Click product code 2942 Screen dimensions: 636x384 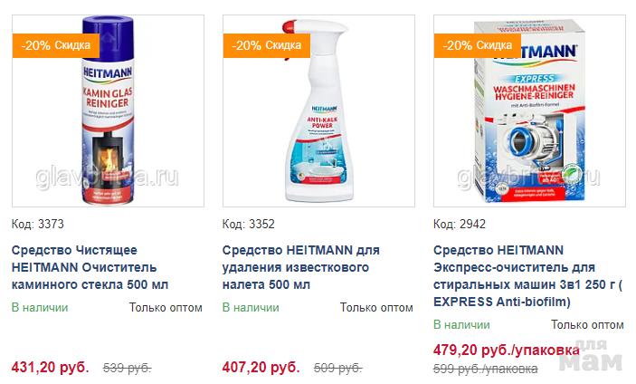tap(460, 224)
